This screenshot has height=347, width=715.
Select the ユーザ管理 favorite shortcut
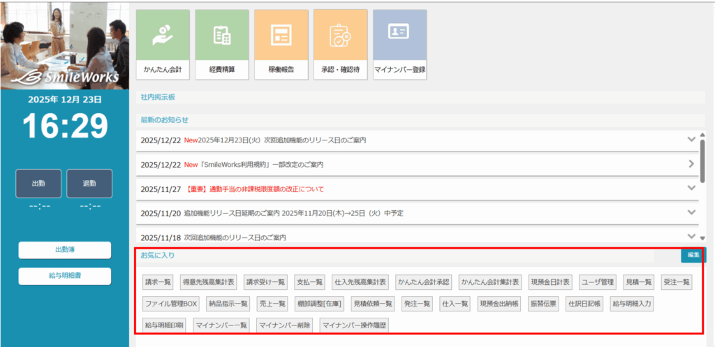[597, 282]
